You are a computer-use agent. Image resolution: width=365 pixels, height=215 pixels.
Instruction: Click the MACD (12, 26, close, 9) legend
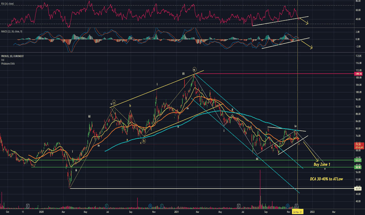[x=12, y=31]
